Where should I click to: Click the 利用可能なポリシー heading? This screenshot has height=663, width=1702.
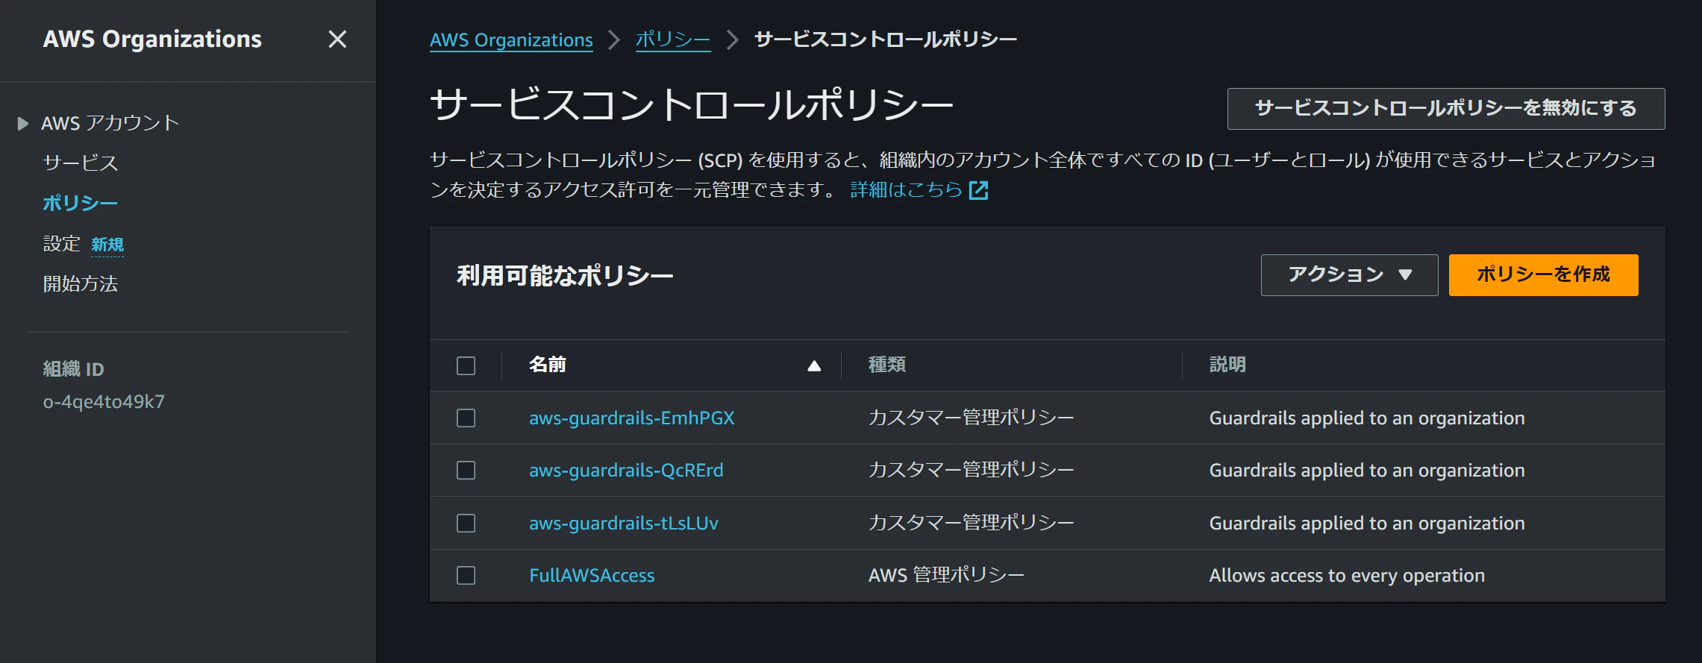click(x=565, y=276)
